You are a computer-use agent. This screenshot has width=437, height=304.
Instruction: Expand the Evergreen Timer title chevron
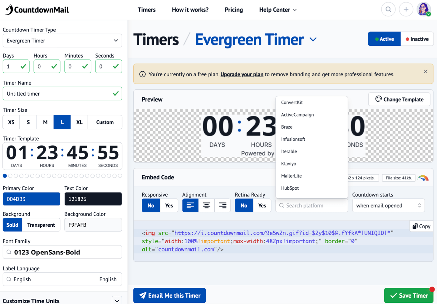coord(313,40)
